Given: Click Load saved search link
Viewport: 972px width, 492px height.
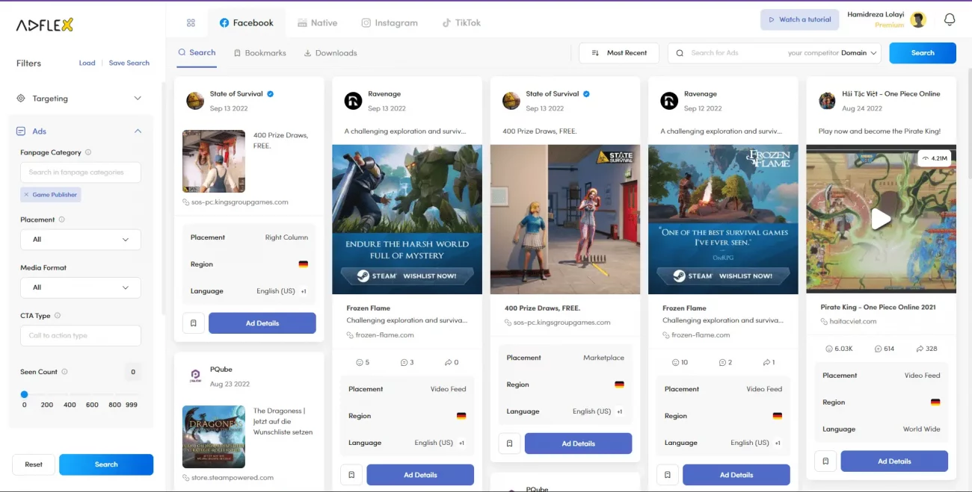Looking at the screenshot, I should pyautogui.click(x=87, y=63).
